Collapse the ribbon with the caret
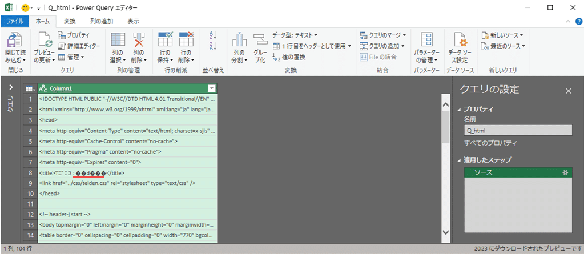This screenshot has width=584, height=254. [568, 21]
